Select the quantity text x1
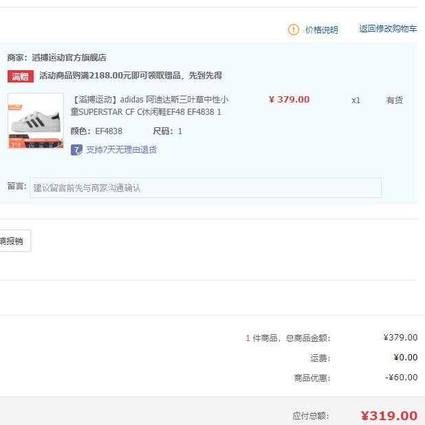The width and height of the screenshot is (425, 425). tap(356, 100)
